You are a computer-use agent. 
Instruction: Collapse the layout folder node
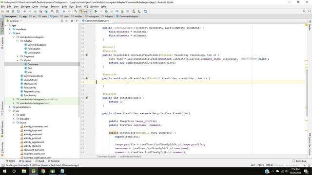coord(13,122)
